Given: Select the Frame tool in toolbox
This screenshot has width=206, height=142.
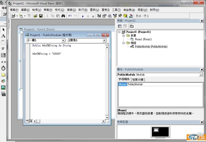Looking at the screenshot, I should [3, 42].
